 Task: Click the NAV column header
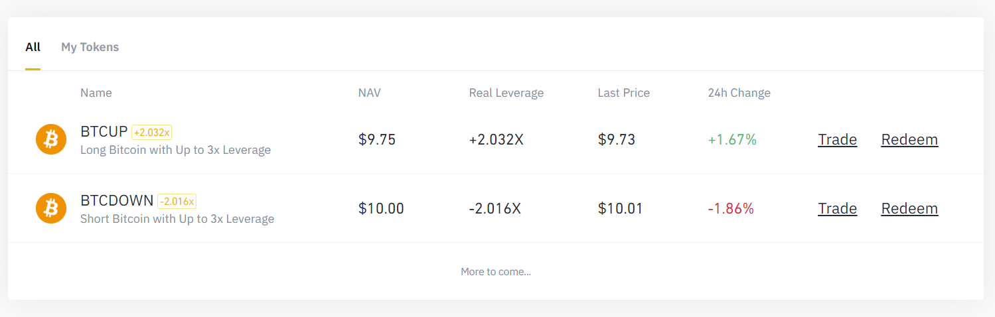370,93
